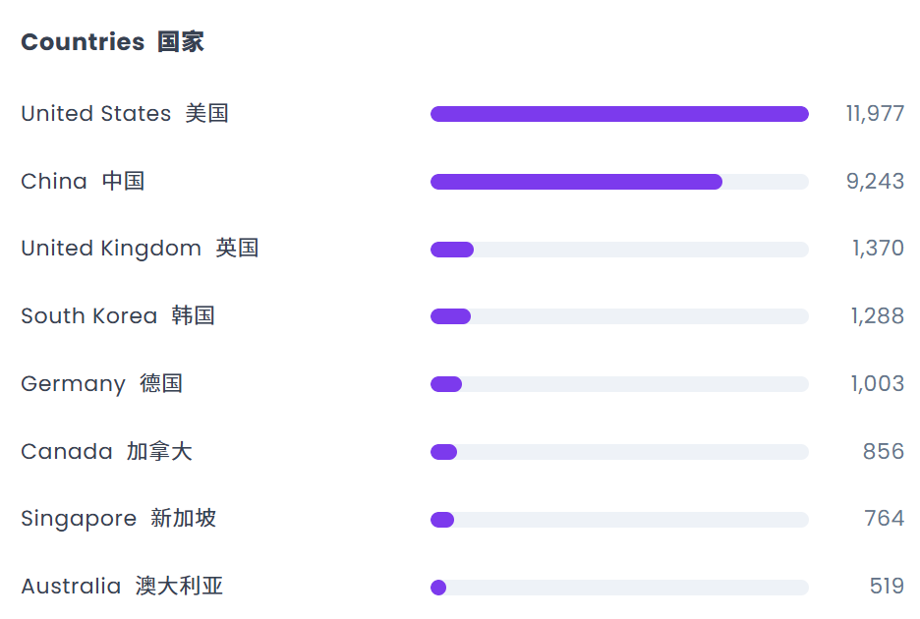This screenshot has width=920, height=619.
Task: Choose the South Korea 韩国 entry
Action: coord(118,315)
